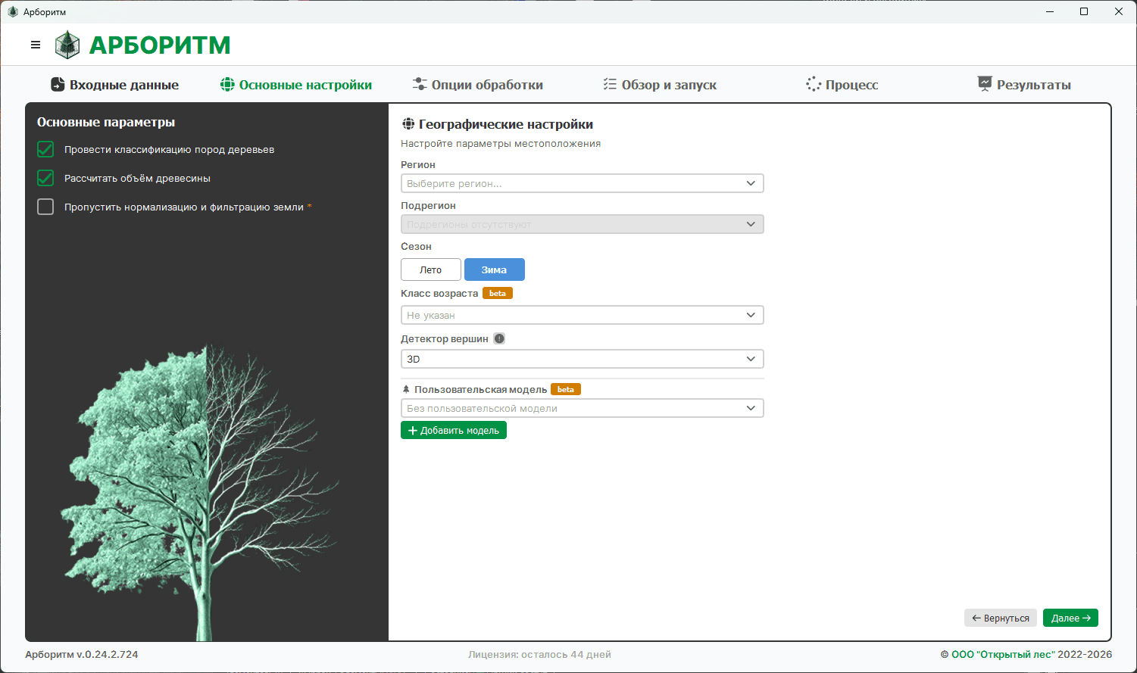Click the Сезон label
The image size is (1137, 673).
416,246
